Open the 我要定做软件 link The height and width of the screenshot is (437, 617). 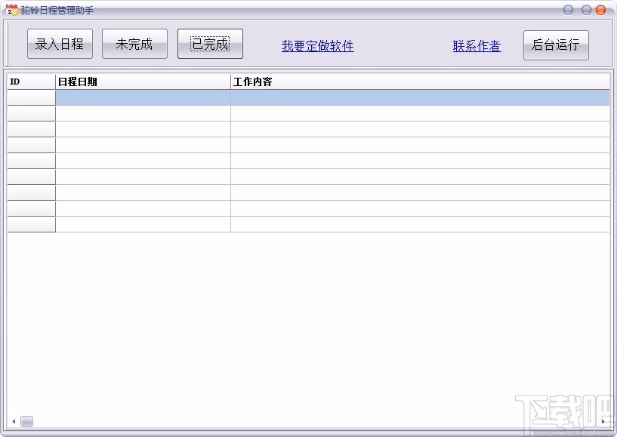(316, 46)
